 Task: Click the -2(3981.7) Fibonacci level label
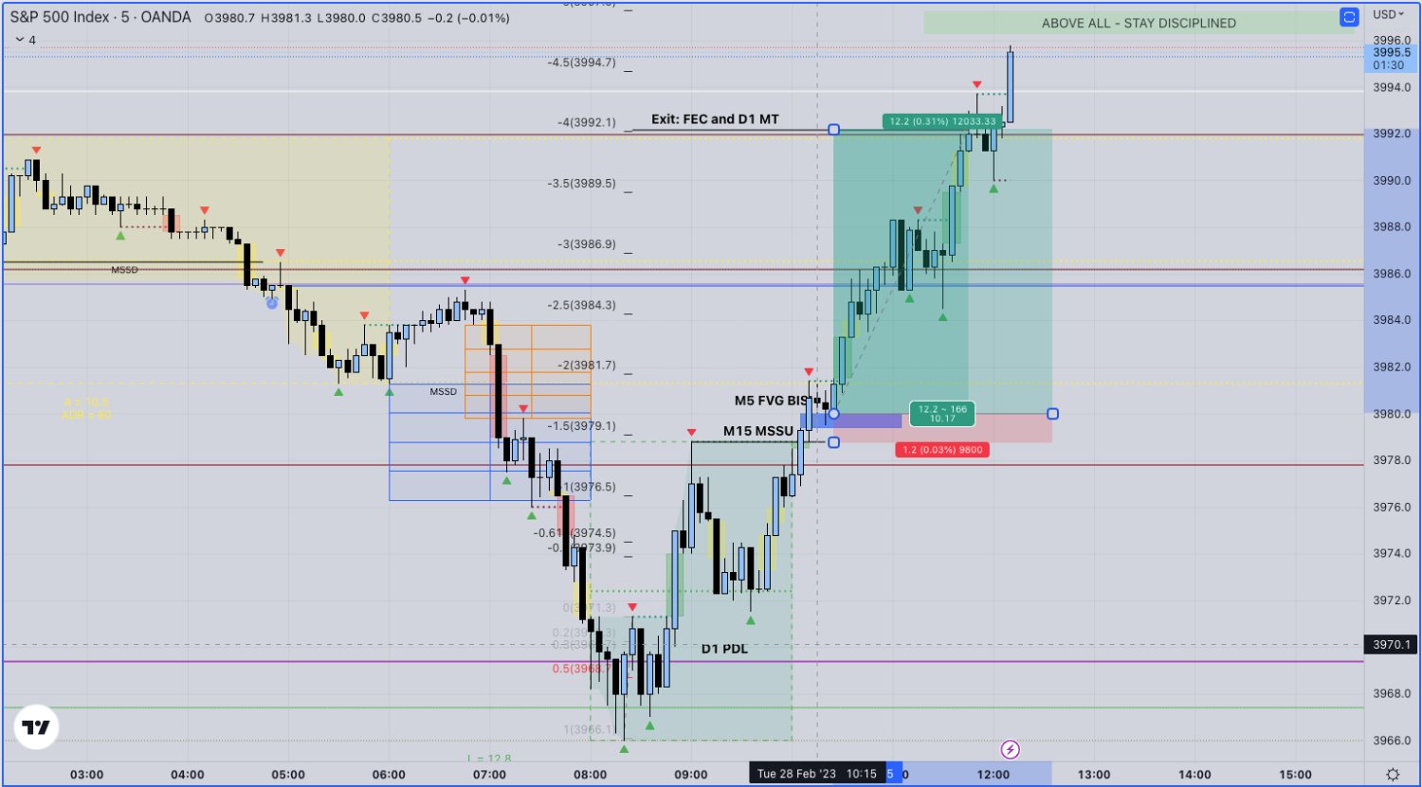pyautogui.click(x=587, y=366)
